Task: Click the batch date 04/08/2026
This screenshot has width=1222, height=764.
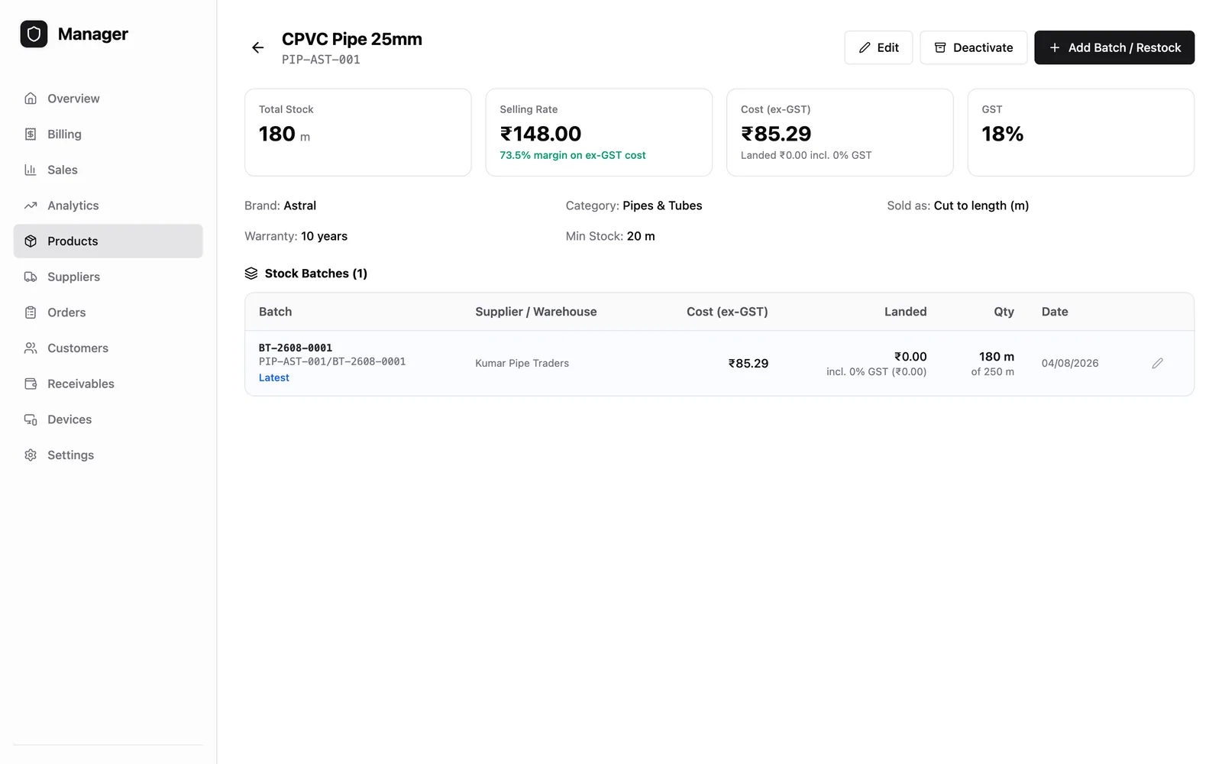Action: [1070, 364]
